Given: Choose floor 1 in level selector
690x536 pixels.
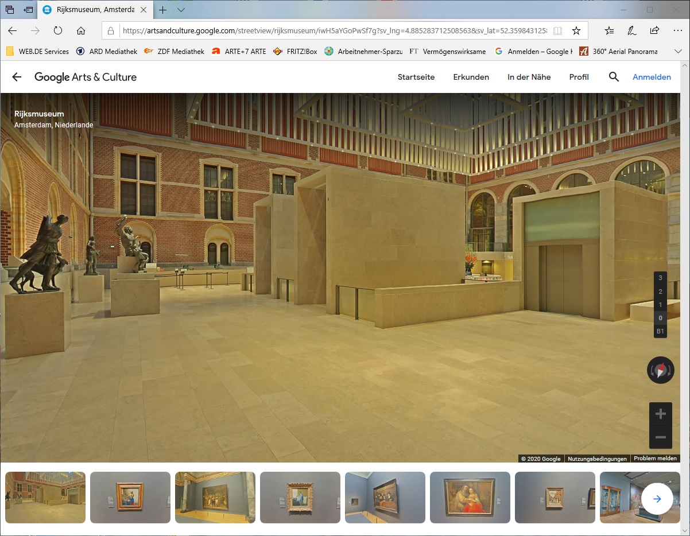Looking at the screenshot, I should pos(660,305).
